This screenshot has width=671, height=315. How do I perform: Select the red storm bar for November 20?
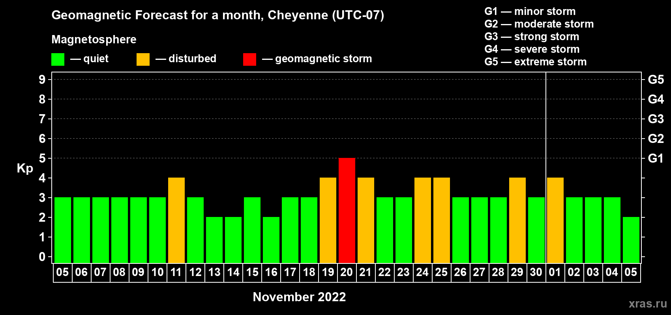coord(347,210)
